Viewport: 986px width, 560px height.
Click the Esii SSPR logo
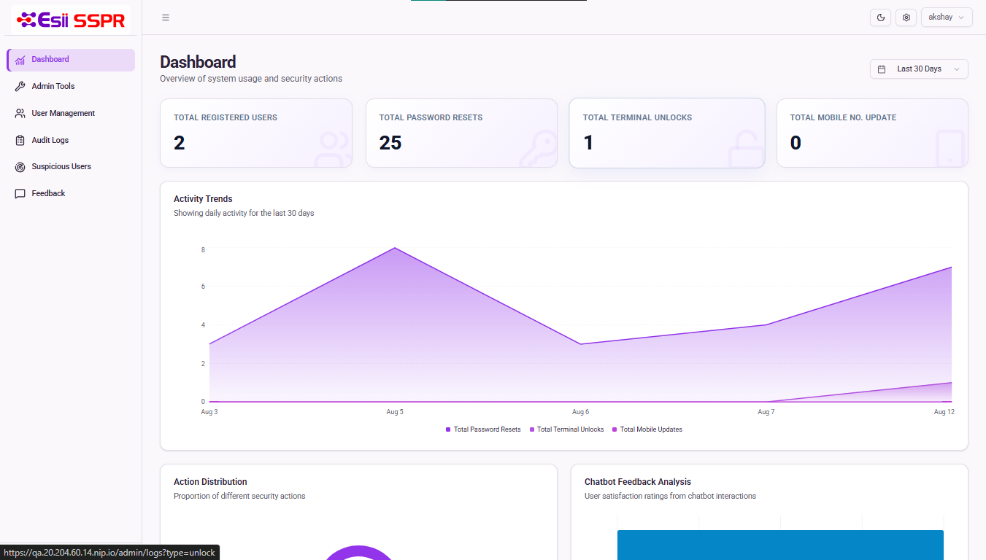coord(71,20)
